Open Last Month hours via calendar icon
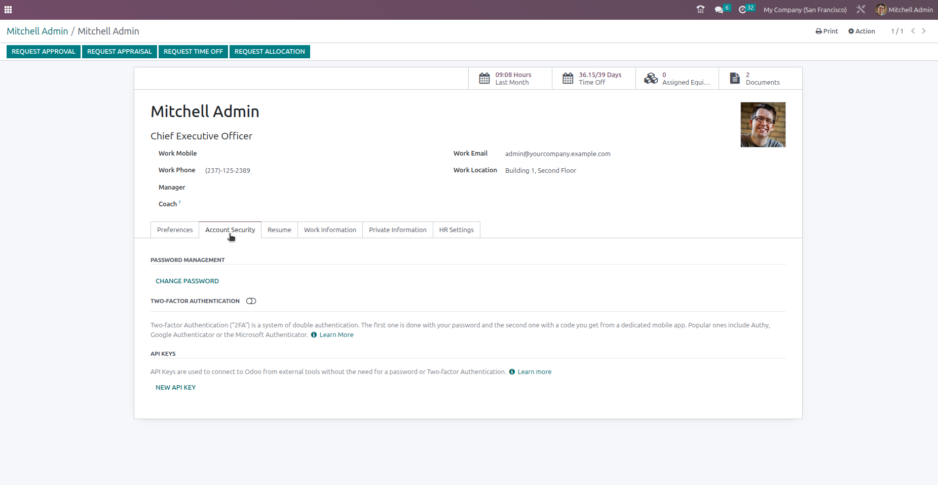This screenshot has height=485, width=938. pos(510,78)
